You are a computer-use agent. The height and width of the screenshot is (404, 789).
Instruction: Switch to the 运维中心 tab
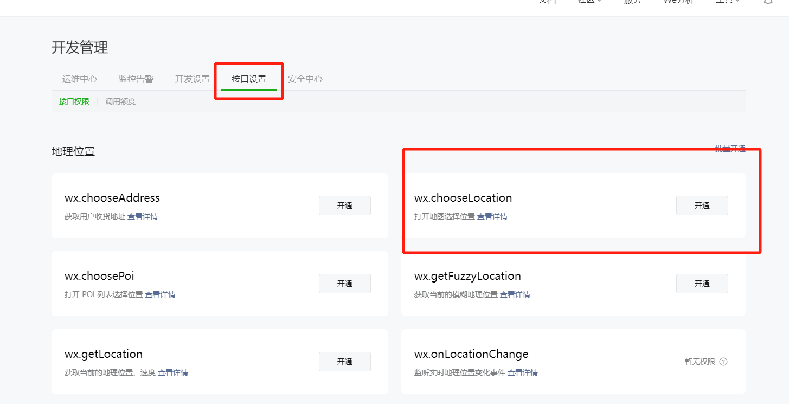click(x=80, y=79)
